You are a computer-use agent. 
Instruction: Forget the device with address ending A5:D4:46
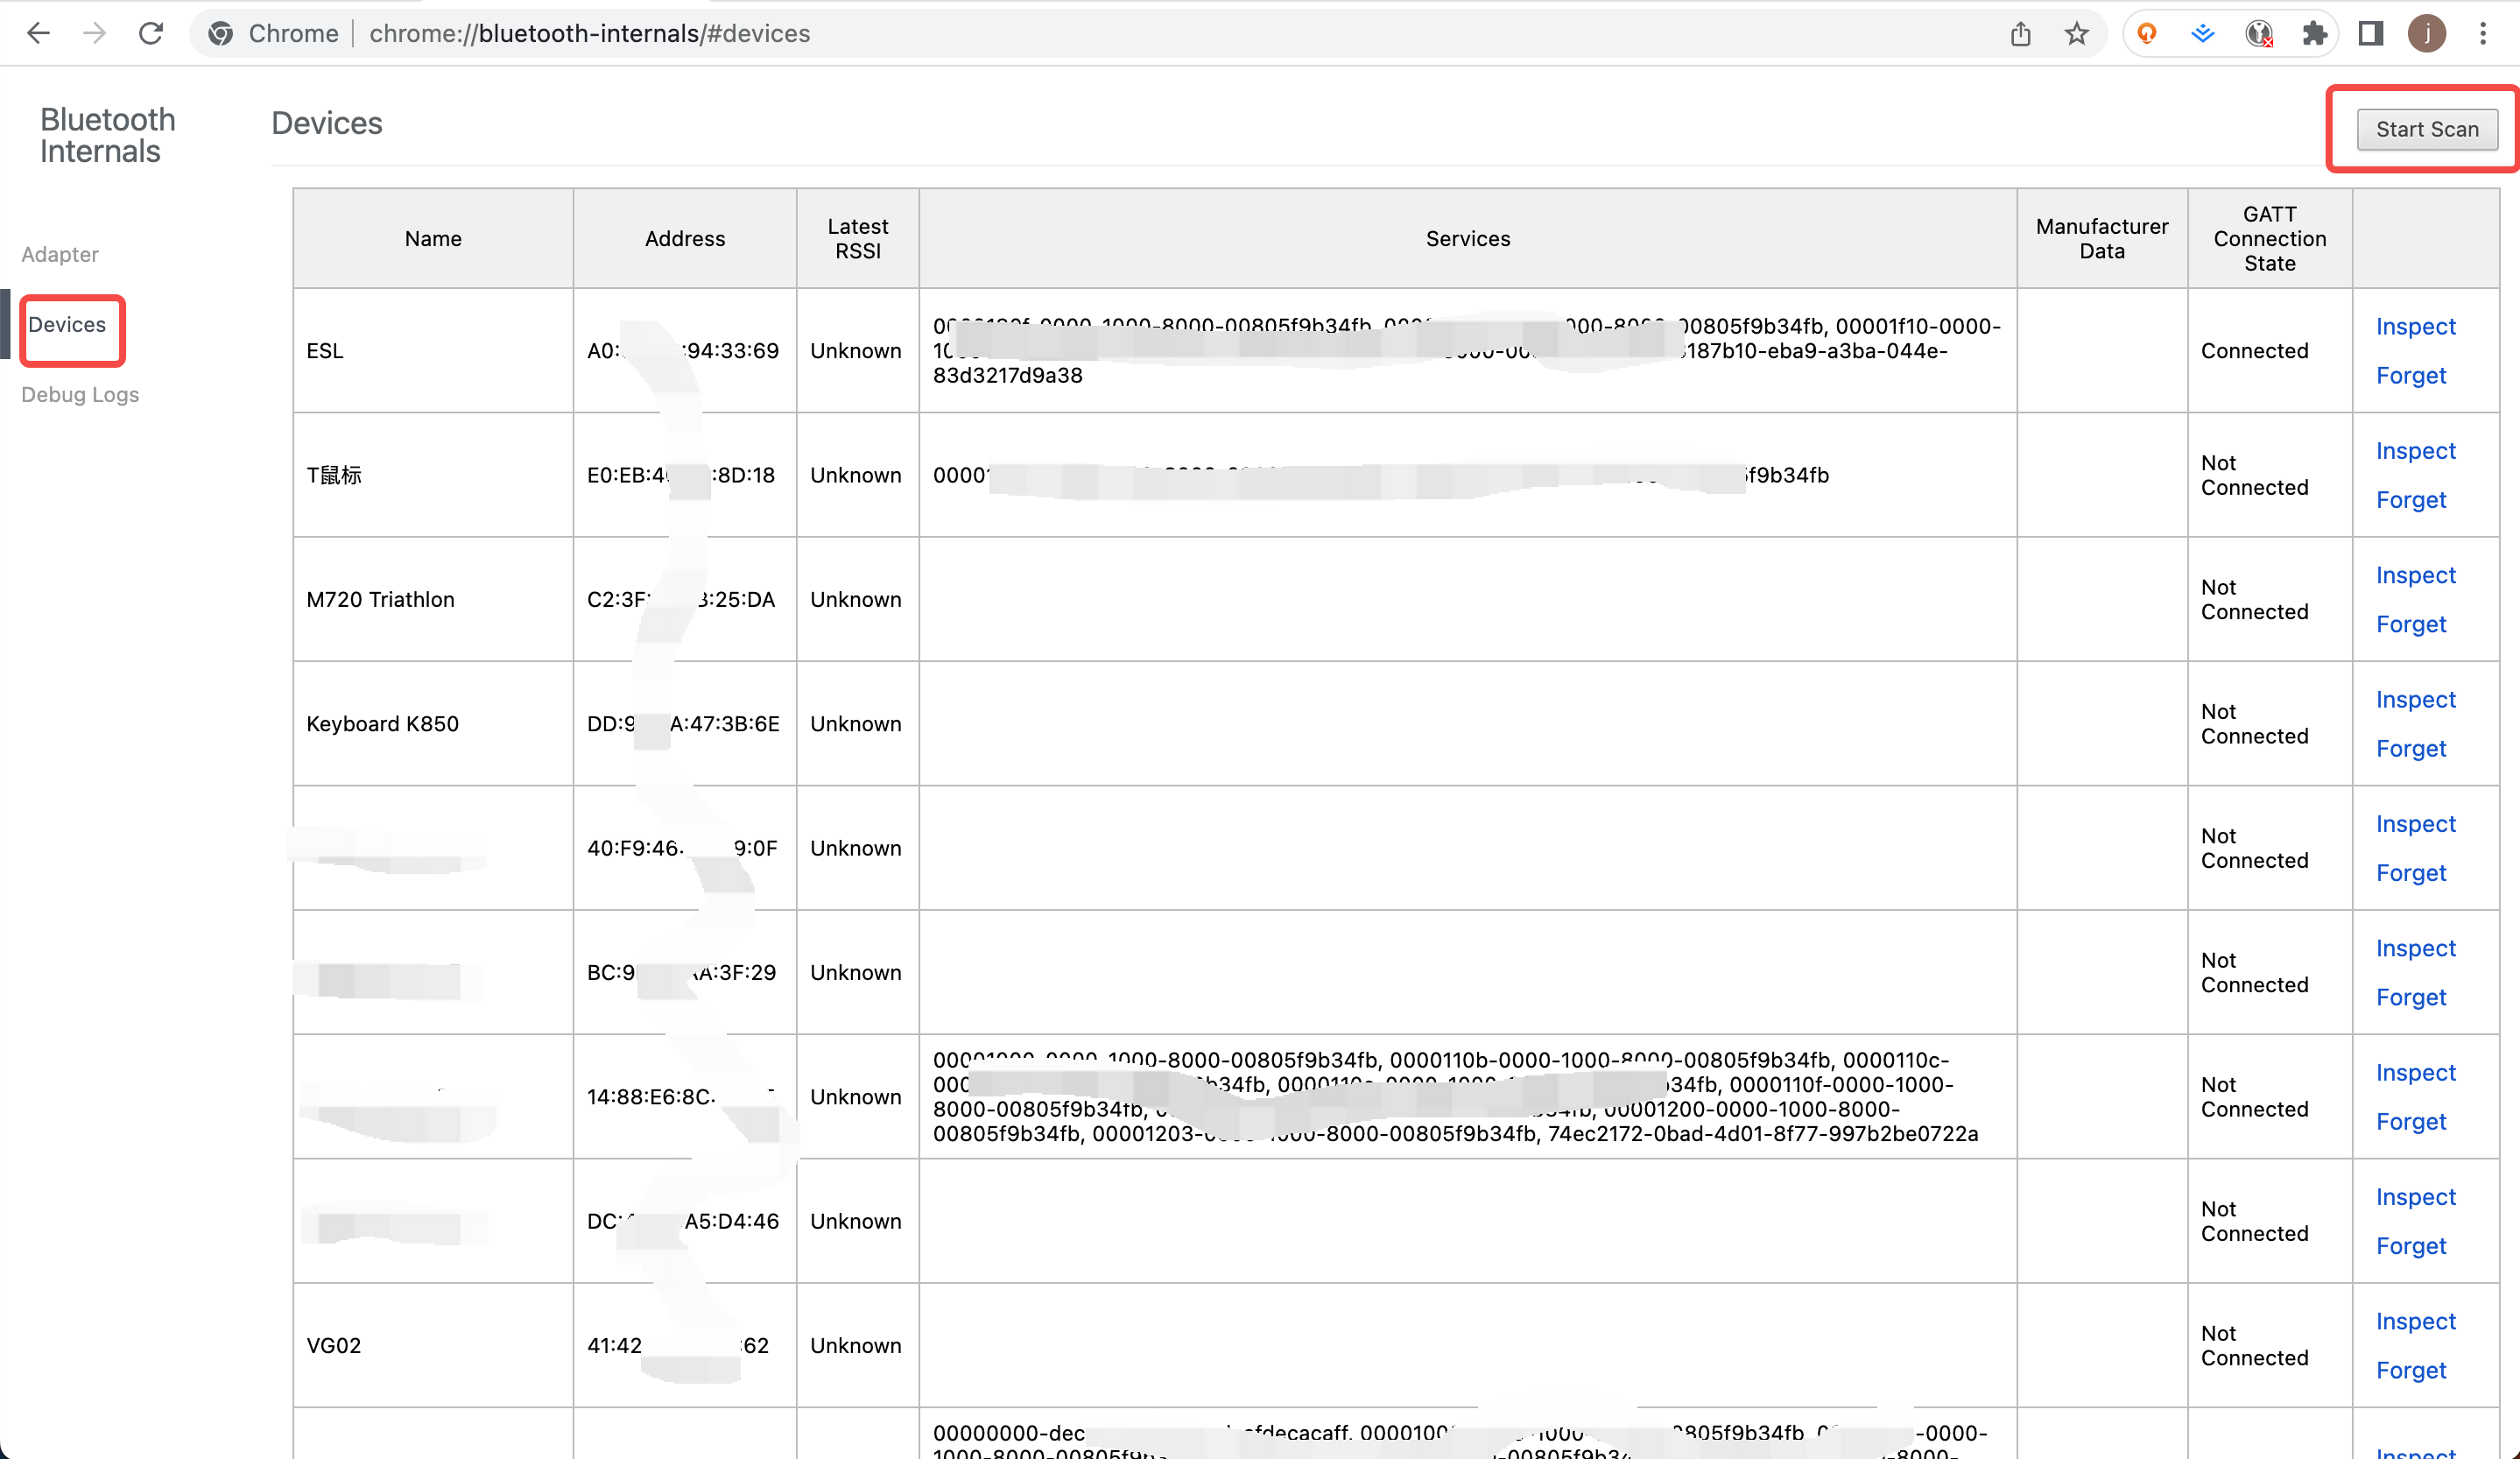2411,1246
